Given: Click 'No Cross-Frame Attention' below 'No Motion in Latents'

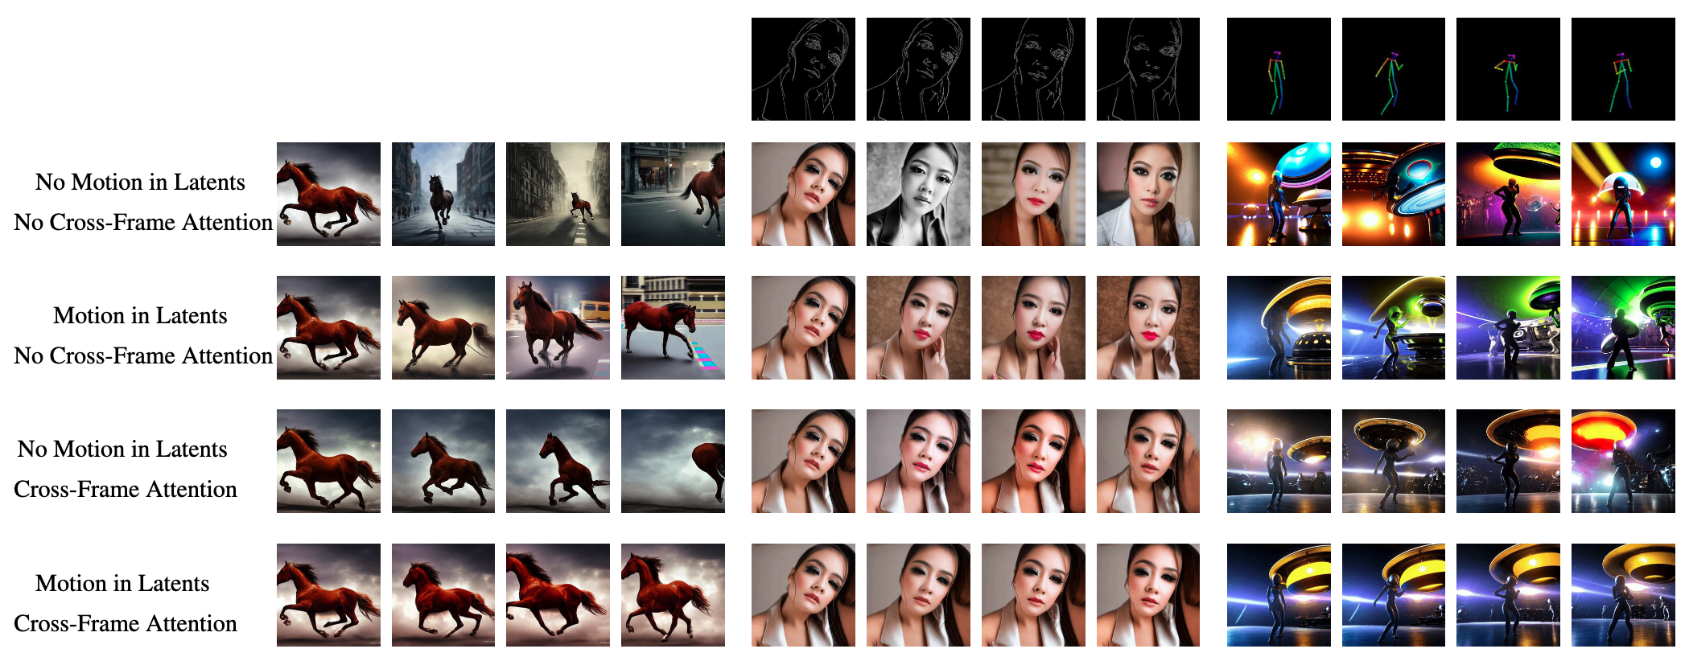Looking at the screenshot, I should [x=143, y=222].
